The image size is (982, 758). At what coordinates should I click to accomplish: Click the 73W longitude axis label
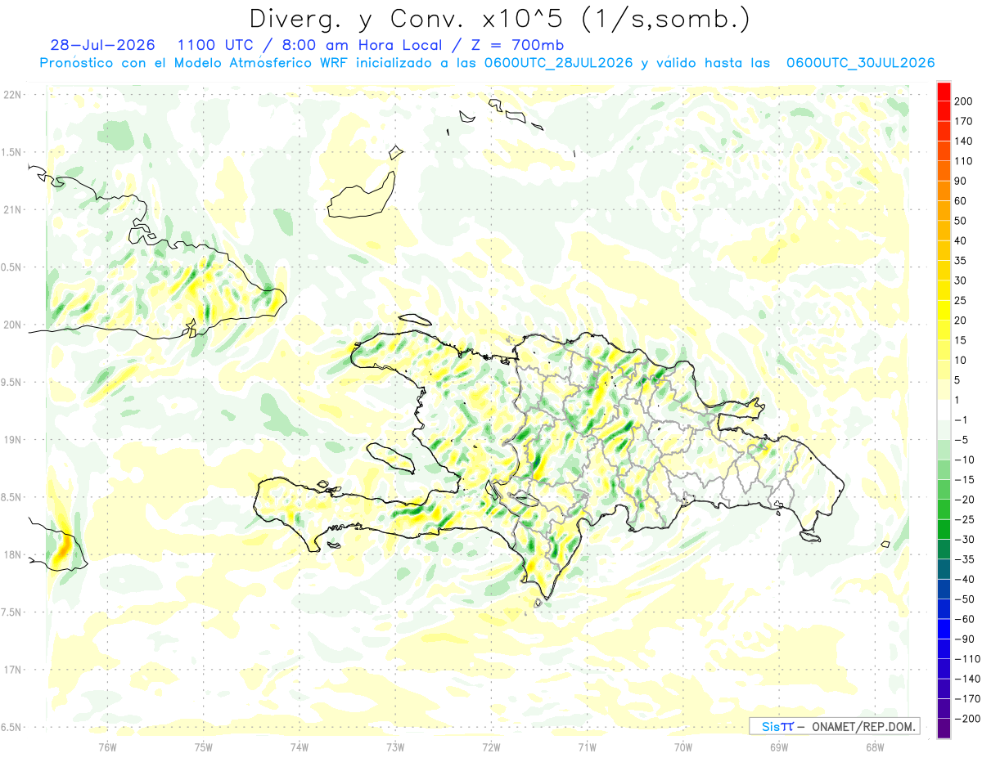[x=395, y=747]
